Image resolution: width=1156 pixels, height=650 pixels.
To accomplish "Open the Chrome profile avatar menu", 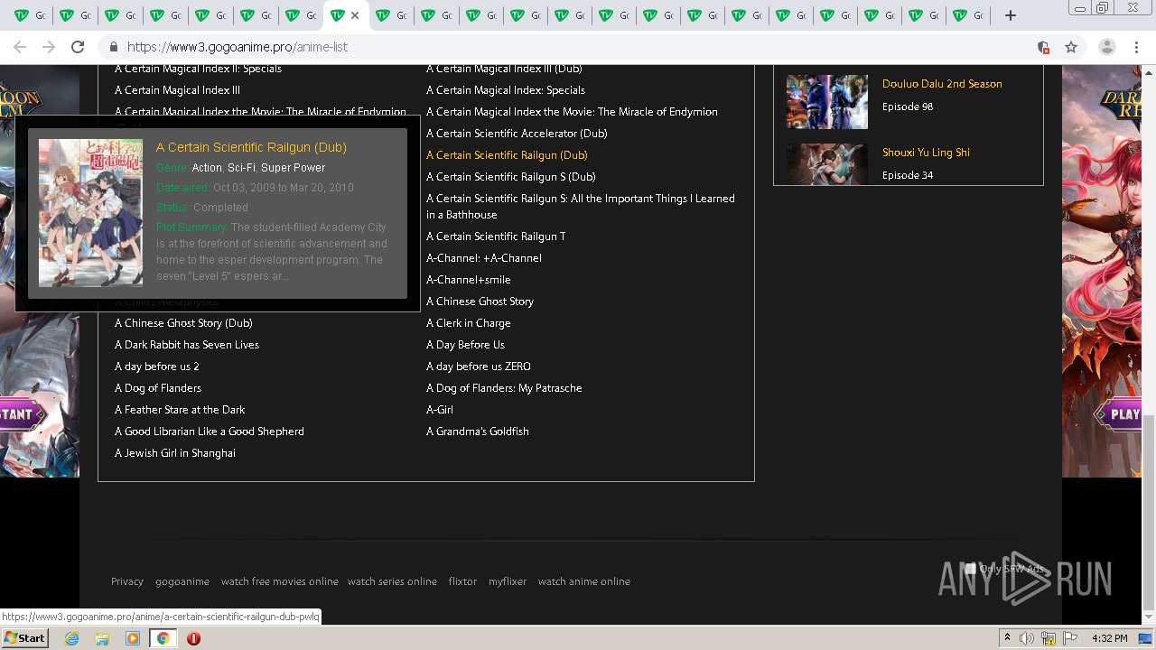I will coord(1106,47).
